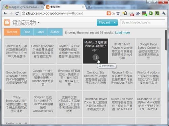This screenshot has width=169, height=126.
Task: Click the Blogger RSS icon in address bar
Action: 108,13
